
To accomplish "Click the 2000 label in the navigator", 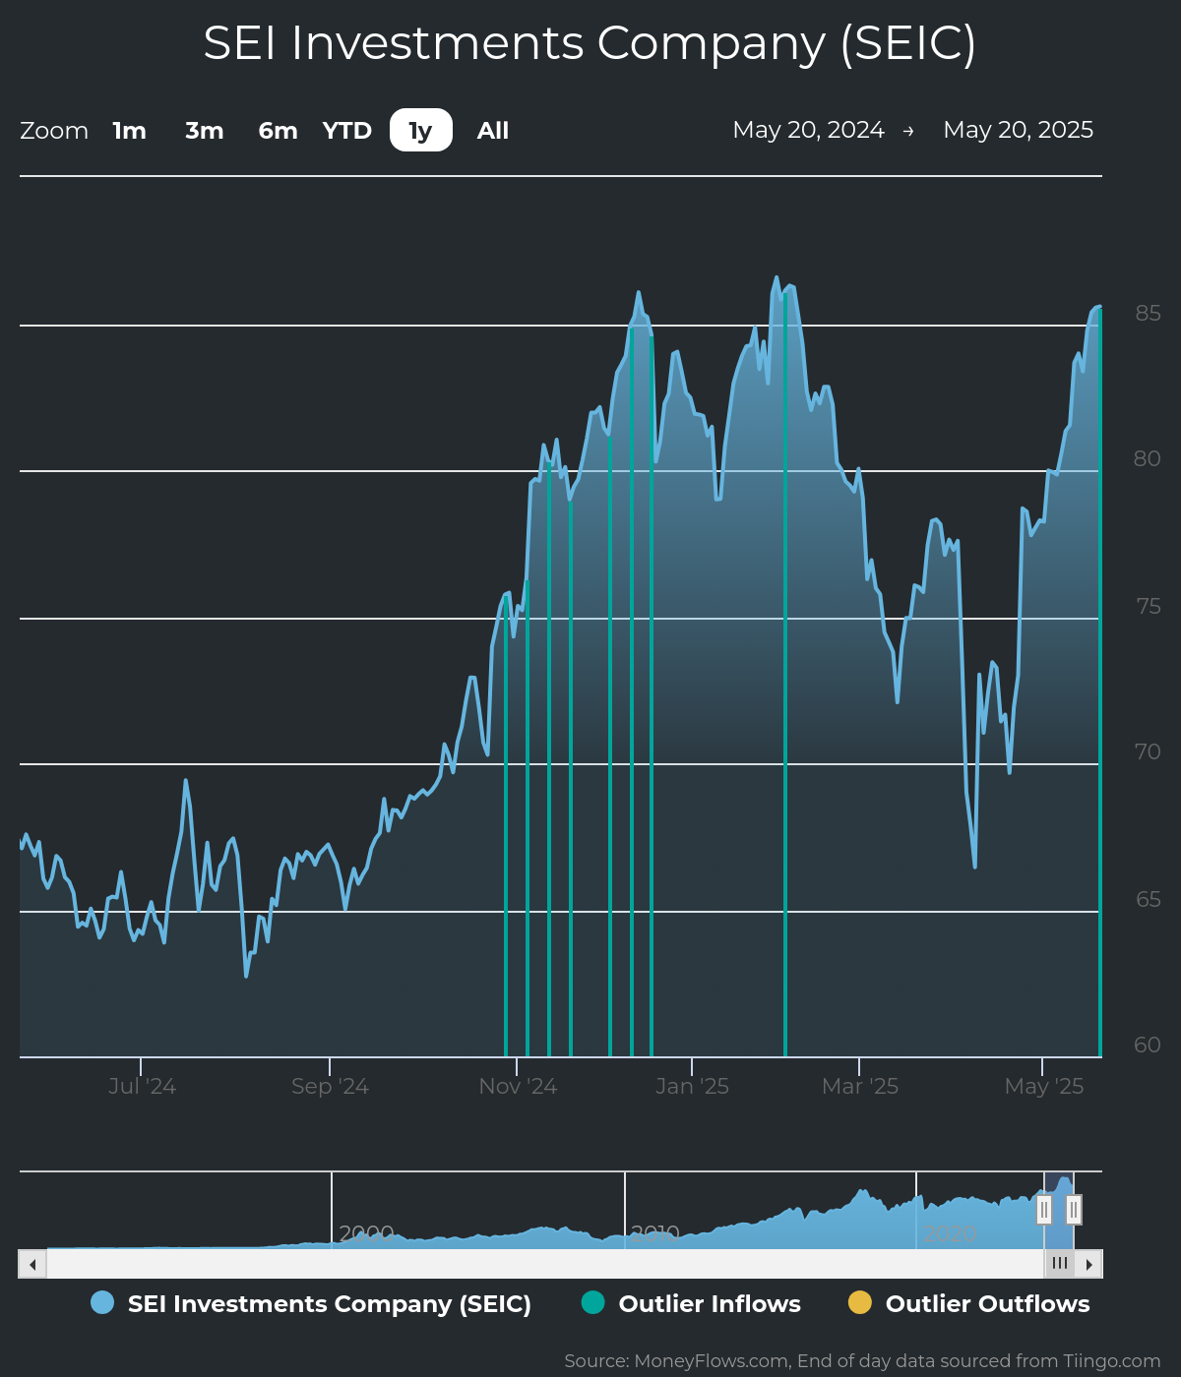I will click(x=366, y=1233).
